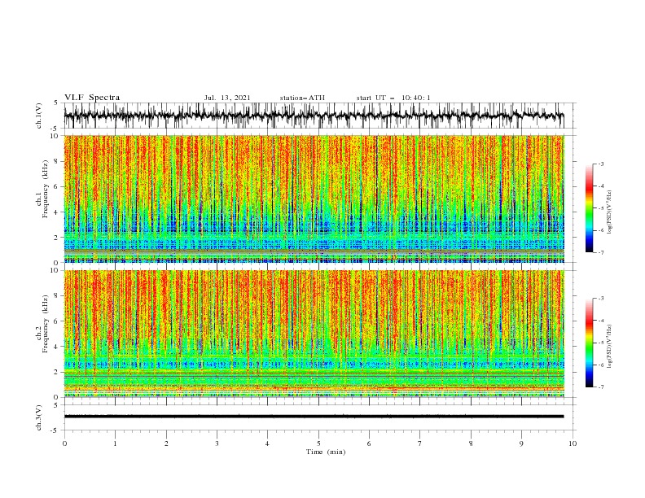This screenshot has width=645, height=498.
Task: Click time axis tick label '3'
Action: 217,443
